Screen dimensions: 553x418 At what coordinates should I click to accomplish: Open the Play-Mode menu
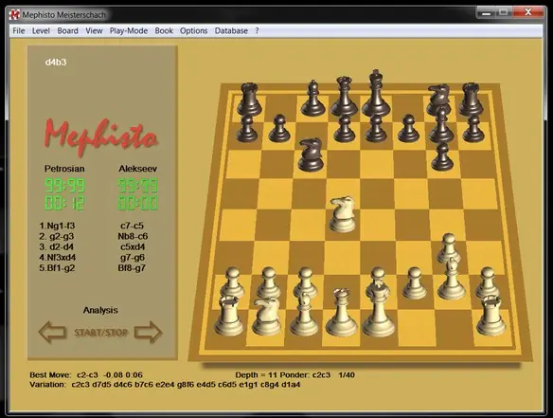pyautogui.click(x=129, y=30)
